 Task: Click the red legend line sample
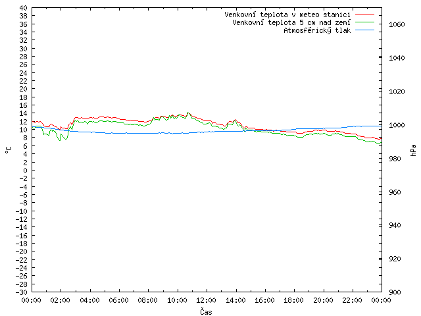364,14
